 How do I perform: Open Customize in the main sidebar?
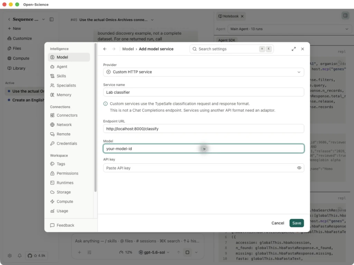point(20,39)
